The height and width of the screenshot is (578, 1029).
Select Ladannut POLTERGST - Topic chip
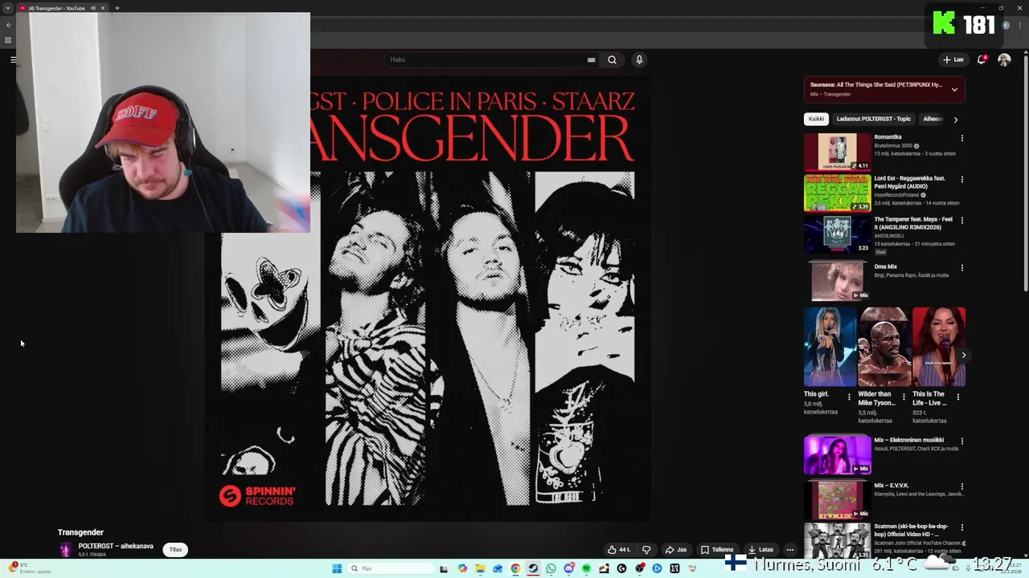coord(874,119)
